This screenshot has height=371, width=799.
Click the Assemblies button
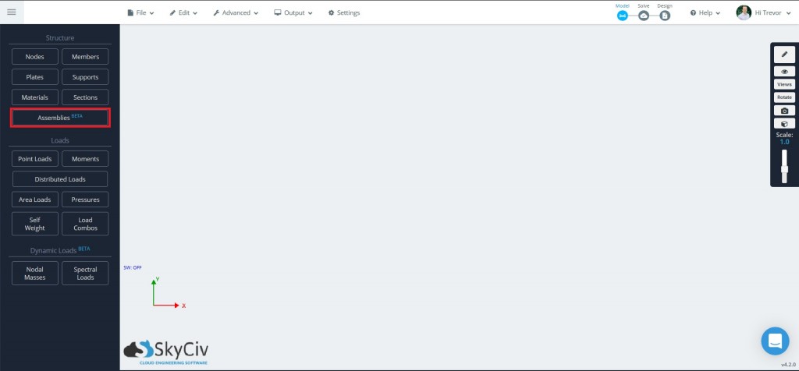coord(60,118)
